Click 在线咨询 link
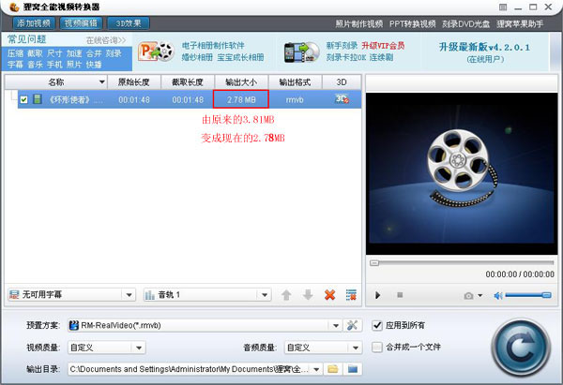 (106, 40)
